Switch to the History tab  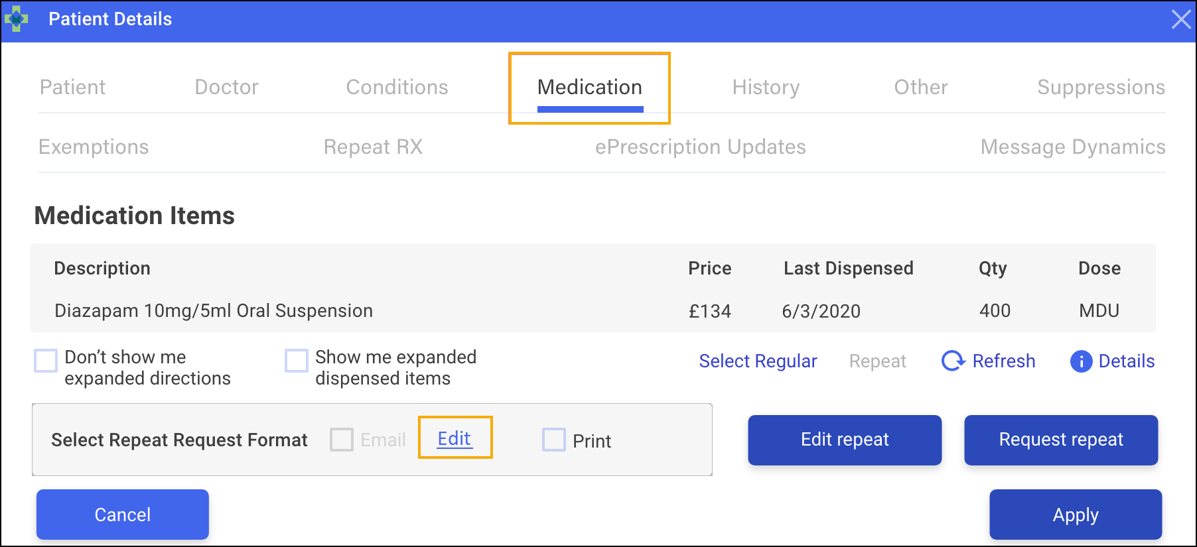coord(766,87)
